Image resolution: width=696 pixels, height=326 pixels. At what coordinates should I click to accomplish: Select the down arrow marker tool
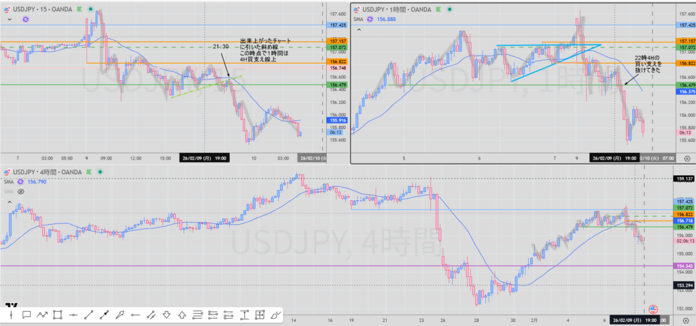(x=167, y=314)
